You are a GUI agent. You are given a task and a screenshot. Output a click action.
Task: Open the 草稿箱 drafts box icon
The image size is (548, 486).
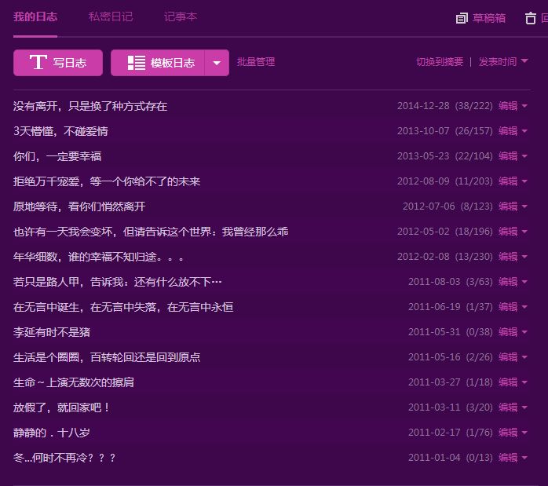[x=462, y=18]
